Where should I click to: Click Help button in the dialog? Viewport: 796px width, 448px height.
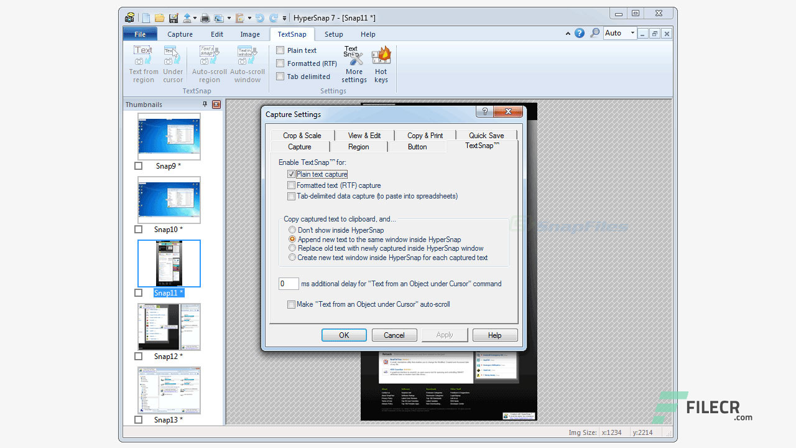pos(495,335)
